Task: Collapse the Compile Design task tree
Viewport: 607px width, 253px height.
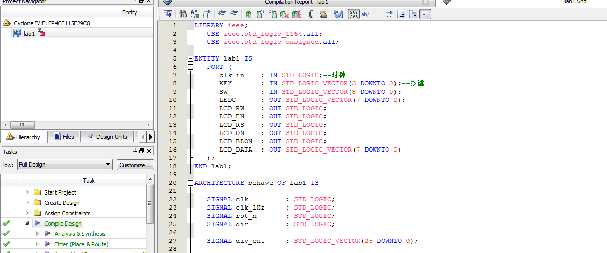Action: point(27,224)
